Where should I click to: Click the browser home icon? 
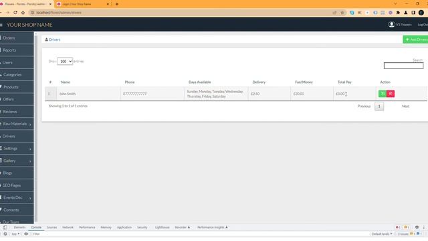[23, 13]
